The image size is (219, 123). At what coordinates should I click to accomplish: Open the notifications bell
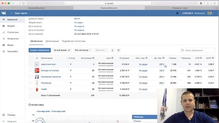(177, 13)
